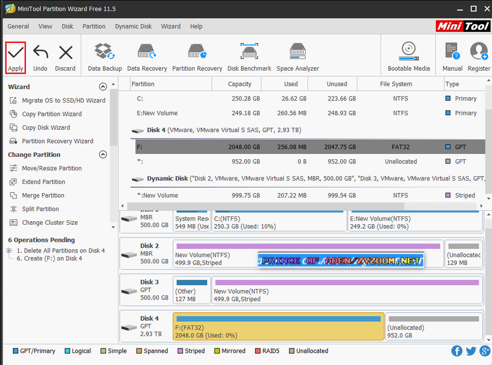The width and height of the screenshot is (492, 365).
Task: Open the Wizard menu
Action: coord(170,27)
